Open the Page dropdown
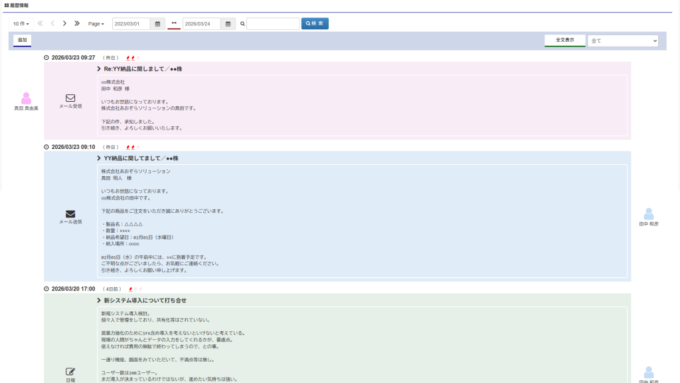This screenshot has width=680, height=383. tap(96, 24)
